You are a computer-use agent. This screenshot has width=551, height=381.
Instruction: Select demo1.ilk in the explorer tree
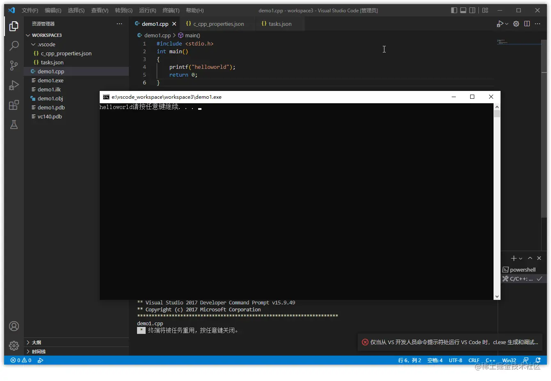pos(76,89)
